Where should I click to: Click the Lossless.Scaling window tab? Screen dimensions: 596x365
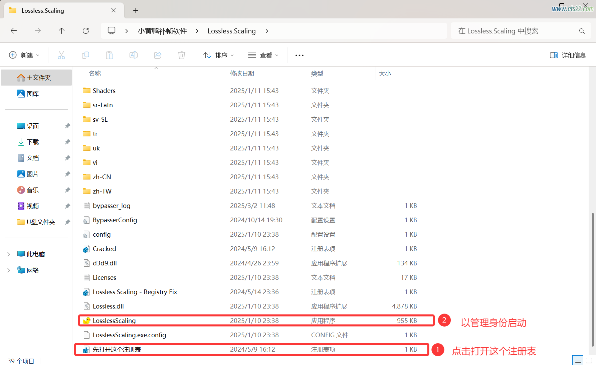coord(63,10)
